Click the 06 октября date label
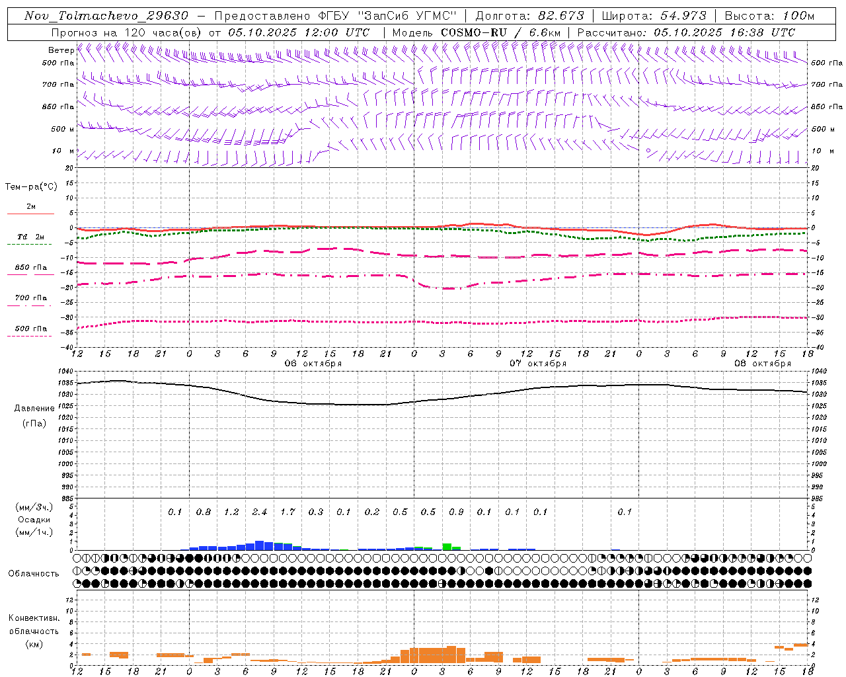Viewport: 846px width, 677px height. click(x=313, y=364)
